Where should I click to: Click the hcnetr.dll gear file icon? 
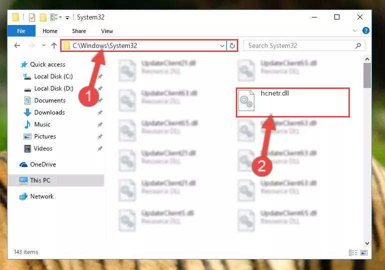click(x=246, y=100)
